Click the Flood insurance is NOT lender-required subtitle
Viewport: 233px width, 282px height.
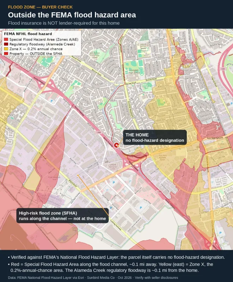64,23
